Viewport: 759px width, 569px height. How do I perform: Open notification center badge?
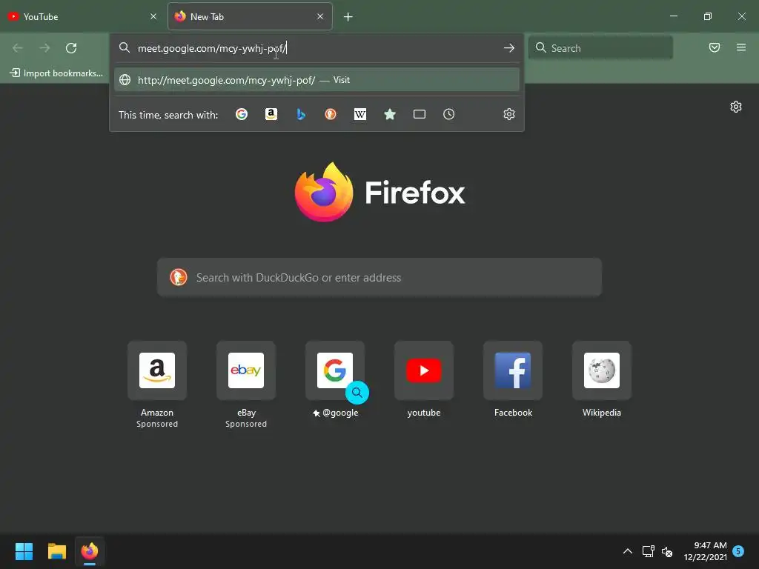click(738, 551)
